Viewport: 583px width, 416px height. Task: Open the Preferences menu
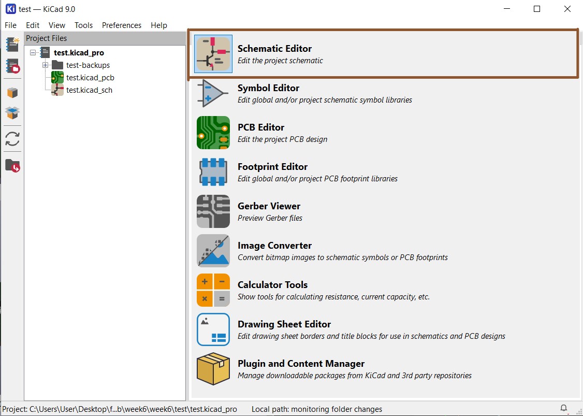(122, 25)
